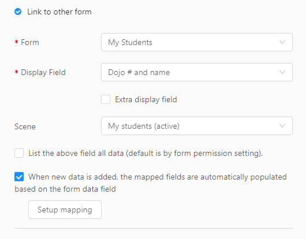Image resolution: width=306 pixels, height=239 pixels.
Task: Click the Scene field label
Action: click(x=25, y=126)
